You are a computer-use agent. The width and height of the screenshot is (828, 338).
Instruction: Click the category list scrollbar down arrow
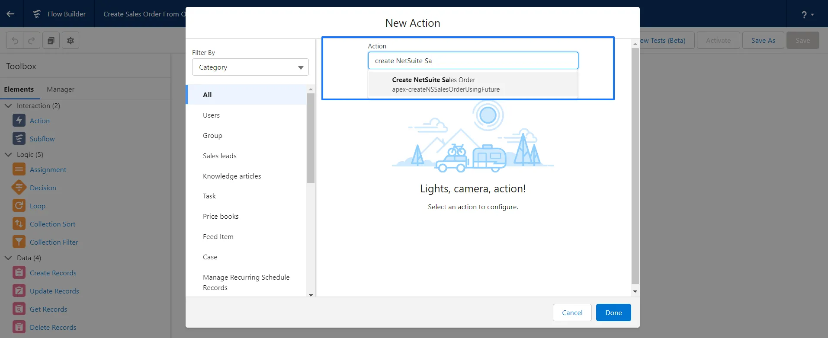pyautogui.click(x=311, y=295)
